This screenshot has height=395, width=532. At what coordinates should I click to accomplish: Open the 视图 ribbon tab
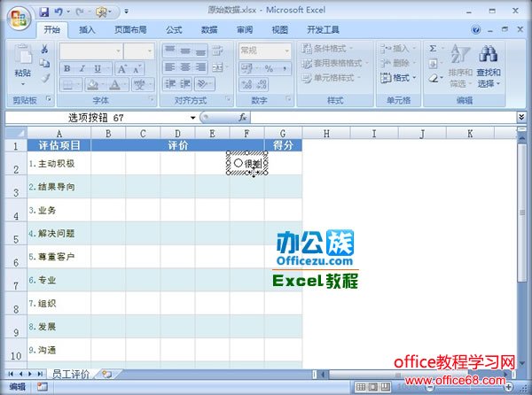[280, 30]
